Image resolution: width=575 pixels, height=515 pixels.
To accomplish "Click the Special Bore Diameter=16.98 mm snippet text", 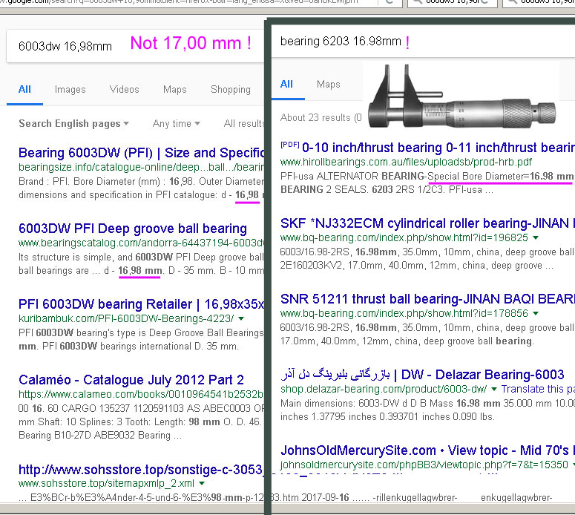I will click(x=501, y=177).
